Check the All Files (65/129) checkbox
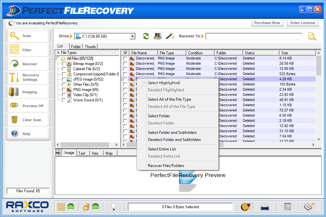Screen dimensions: 326x217 pos(58,58)
